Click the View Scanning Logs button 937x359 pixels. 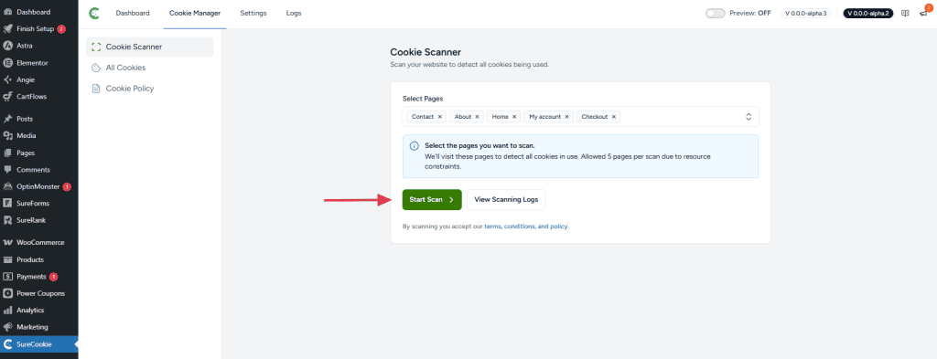tap(506, 200)
